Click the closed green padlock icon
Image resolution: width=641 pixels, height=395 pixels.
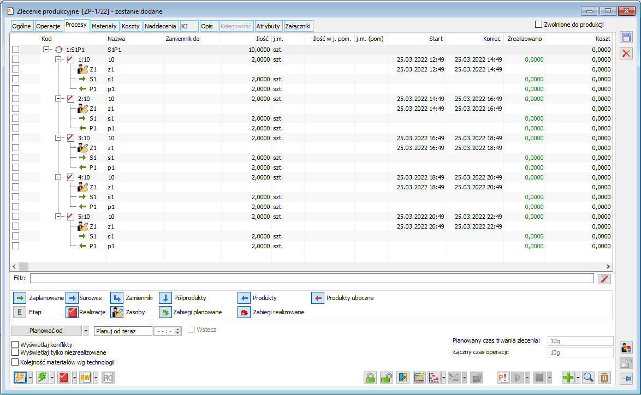[x=370, y=378]
